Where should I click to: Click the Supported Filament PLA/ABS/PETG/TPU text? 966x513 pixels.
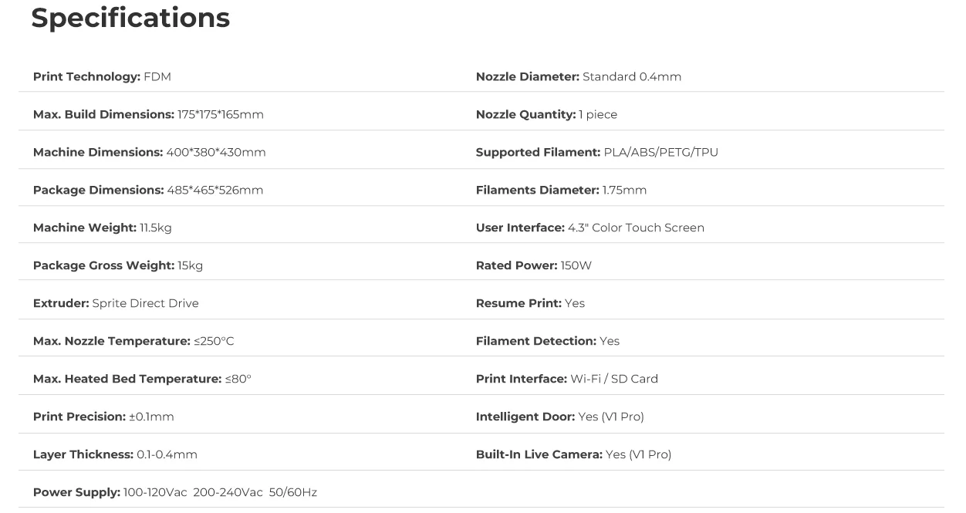pos(596,152)
